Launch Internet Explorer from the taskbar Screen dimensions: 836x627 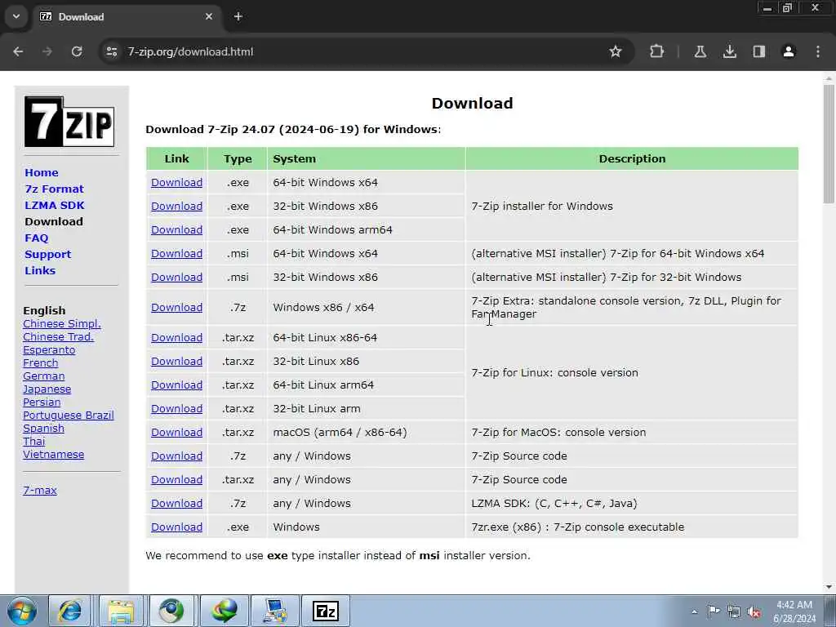(x=69, y=611)
